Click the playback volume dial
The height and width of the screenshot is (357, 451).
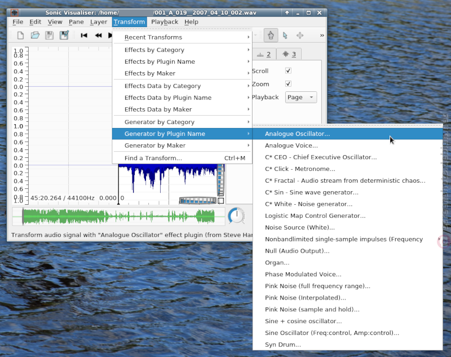237,216
